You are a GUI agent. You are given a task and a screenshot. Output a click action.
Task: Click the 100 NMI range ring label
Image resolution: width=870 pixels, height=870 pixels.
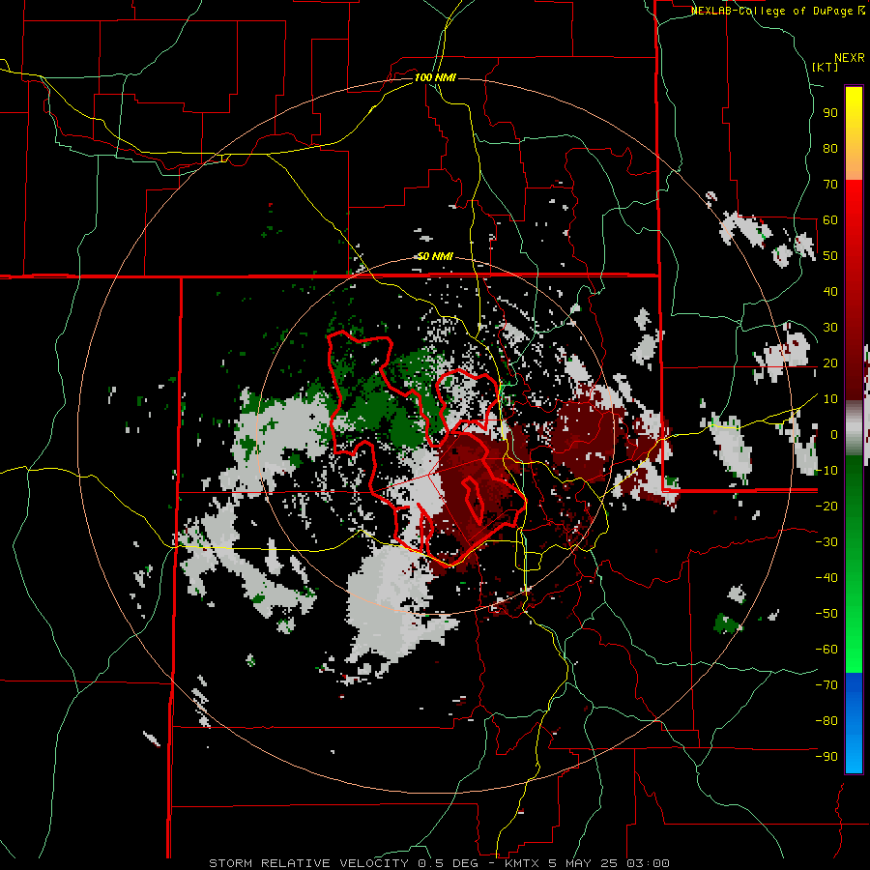pos(435,77)
